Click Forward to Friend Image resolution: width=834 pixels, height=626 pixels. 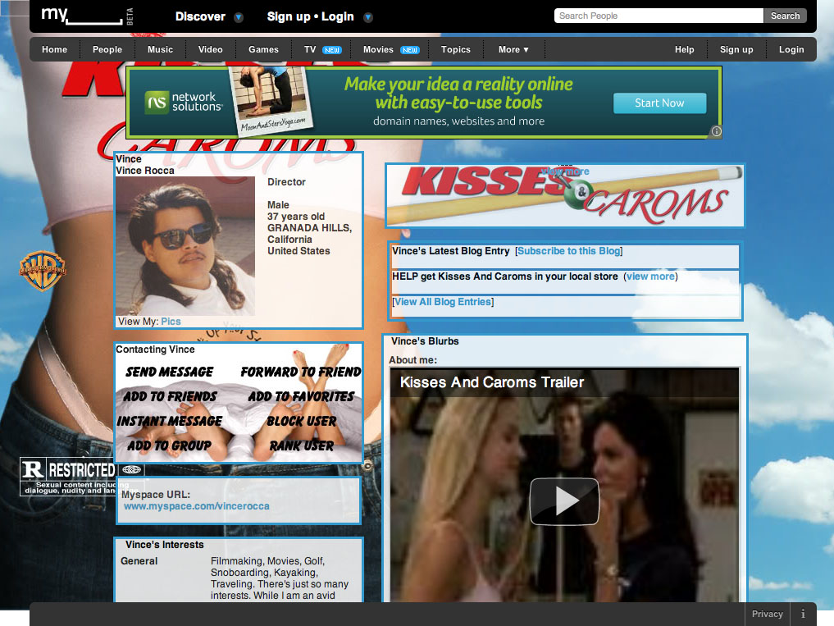pyautogui.click(x=300, y=372)
